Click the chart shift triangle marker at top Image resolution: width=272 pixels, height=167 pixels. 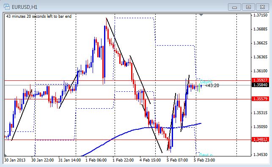click(201, 15)
